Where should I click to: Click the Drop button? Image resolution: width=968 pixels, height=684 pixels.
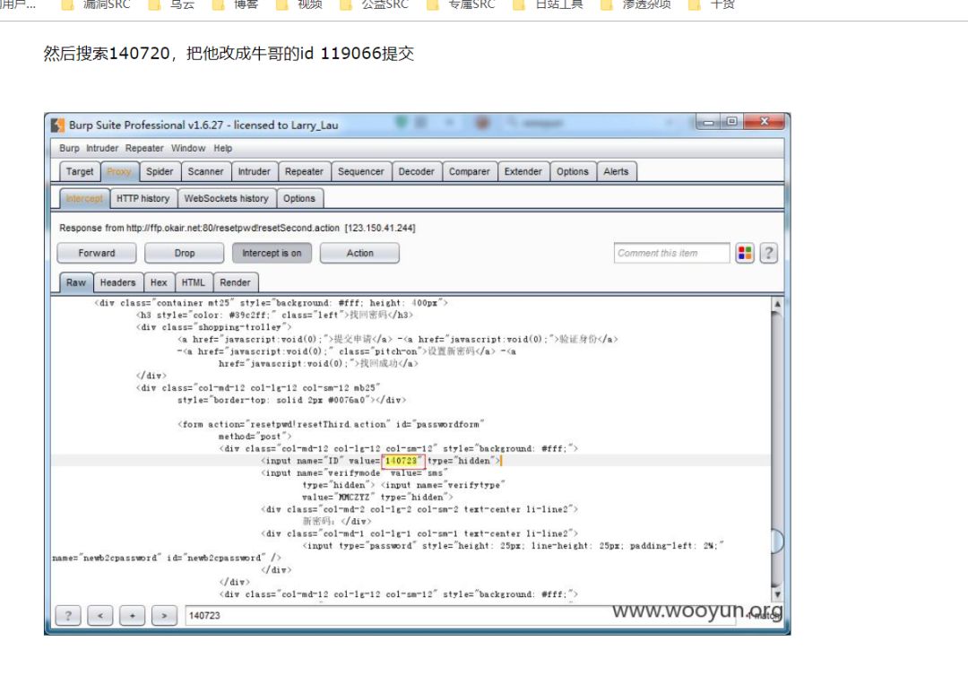tap(184, 253)
